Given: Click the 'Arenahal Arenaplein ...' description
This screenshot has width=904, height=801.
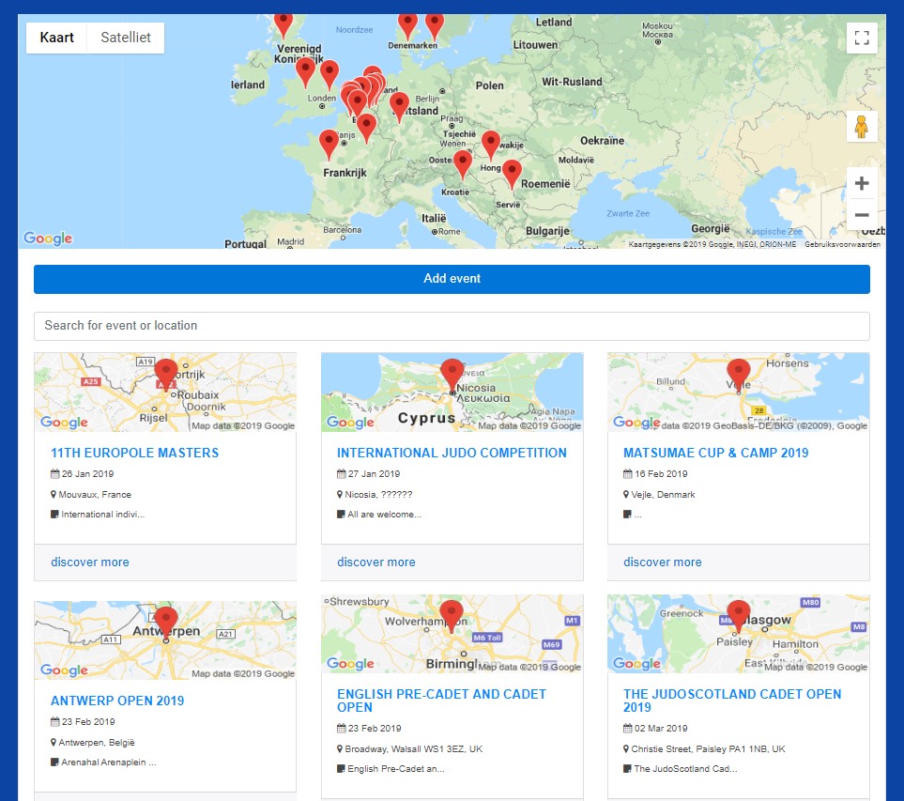Looking at the screenshot, I should pyautogui.click(x=109, y=762).
